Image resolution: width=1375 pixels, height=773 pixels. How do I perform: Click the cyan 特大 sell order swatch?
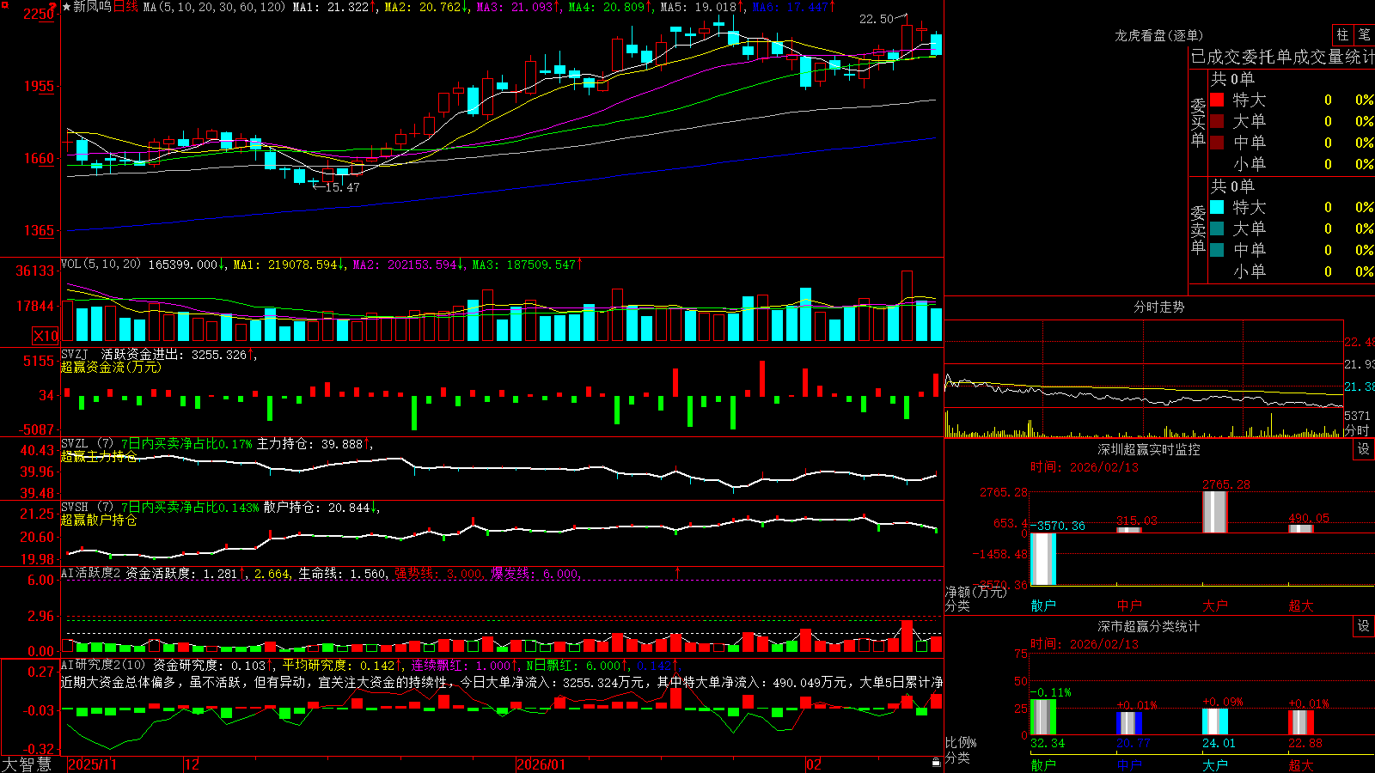tap(1217, 207)
